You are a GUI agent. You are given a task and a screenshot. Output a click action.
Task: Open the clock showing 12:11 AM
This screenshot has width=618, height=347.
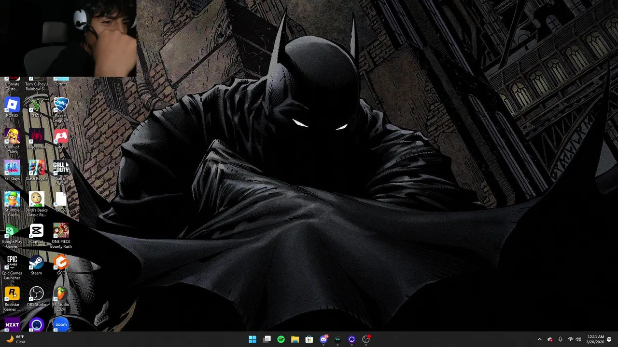(x=595, y=339)
